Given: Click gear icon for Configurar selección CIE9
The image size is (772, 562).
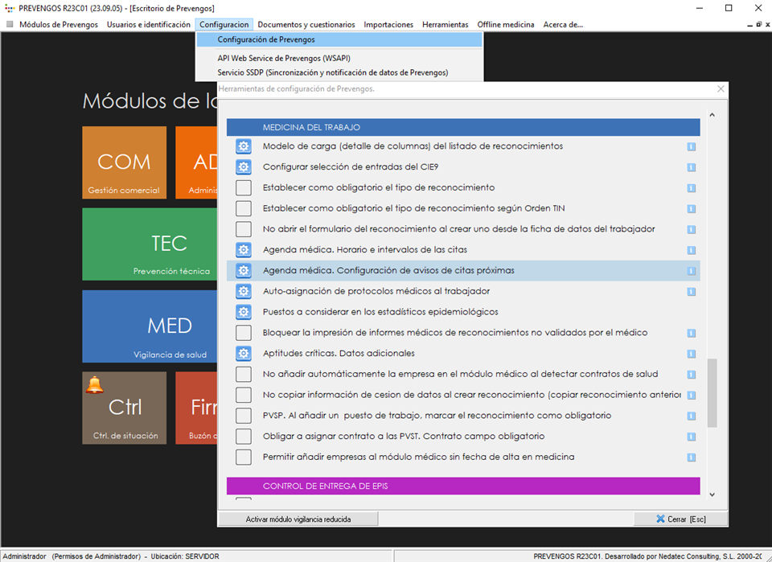Looking at the screenshot, I should (244, 167).
